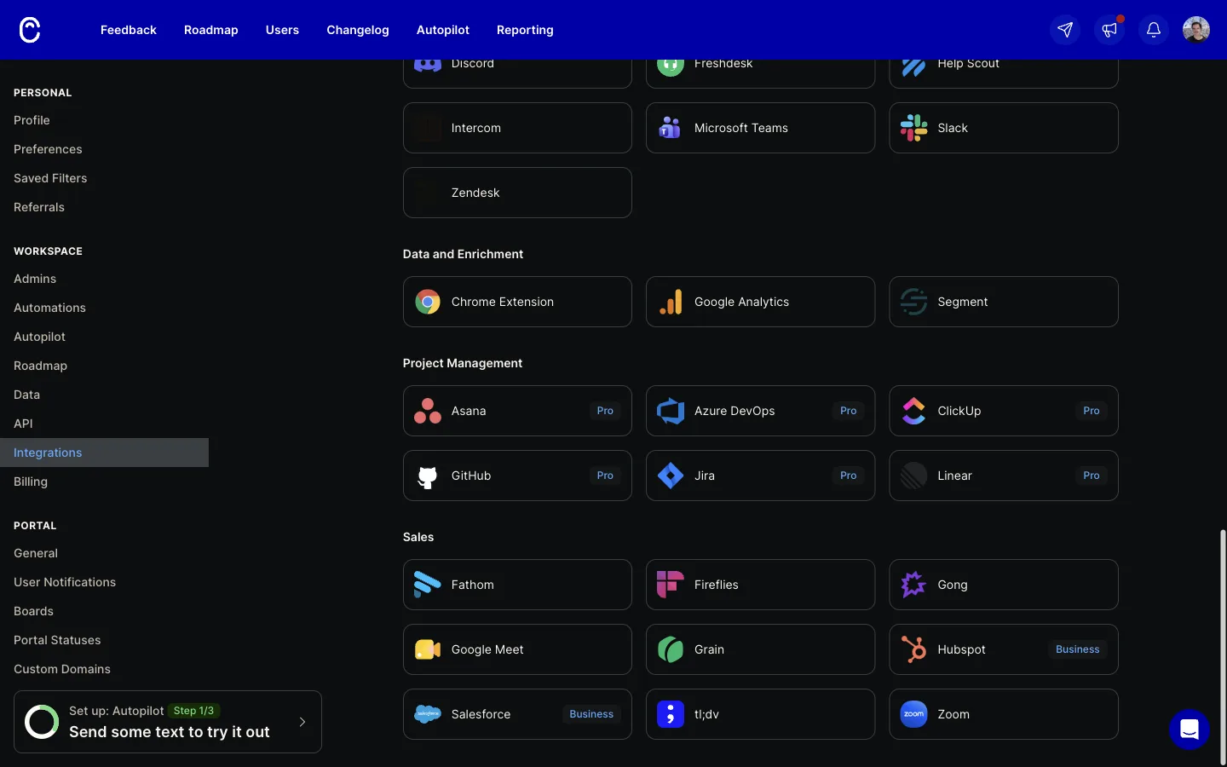Click the Google Analytics logo icon
This screenshot has width=1227, height=767.
(x=671, y=302)
